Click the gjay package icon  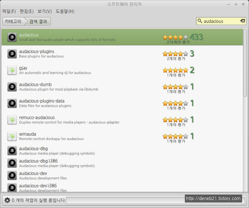click(x=12, y=70)
